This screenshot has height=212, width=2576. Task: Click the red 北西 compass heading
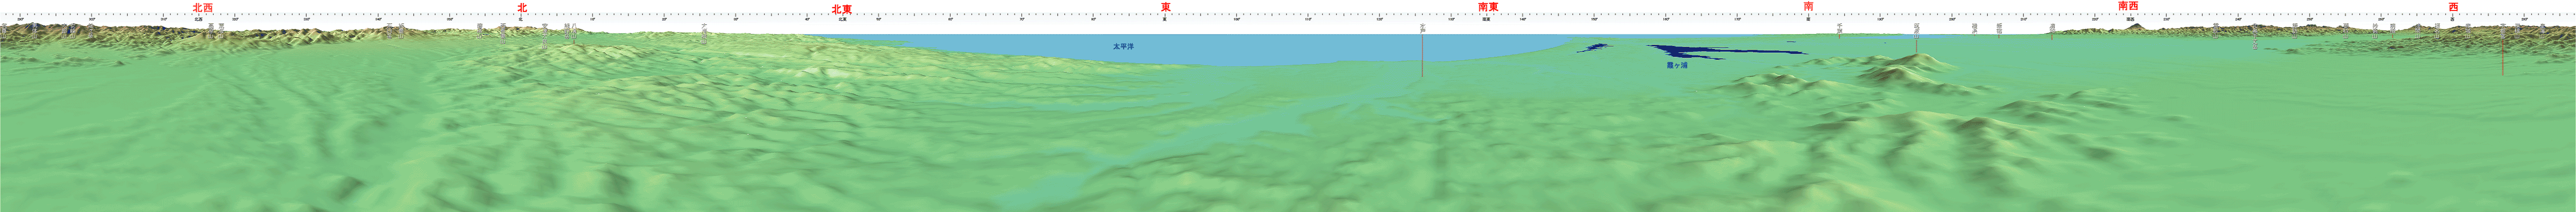tap(203, 7)
